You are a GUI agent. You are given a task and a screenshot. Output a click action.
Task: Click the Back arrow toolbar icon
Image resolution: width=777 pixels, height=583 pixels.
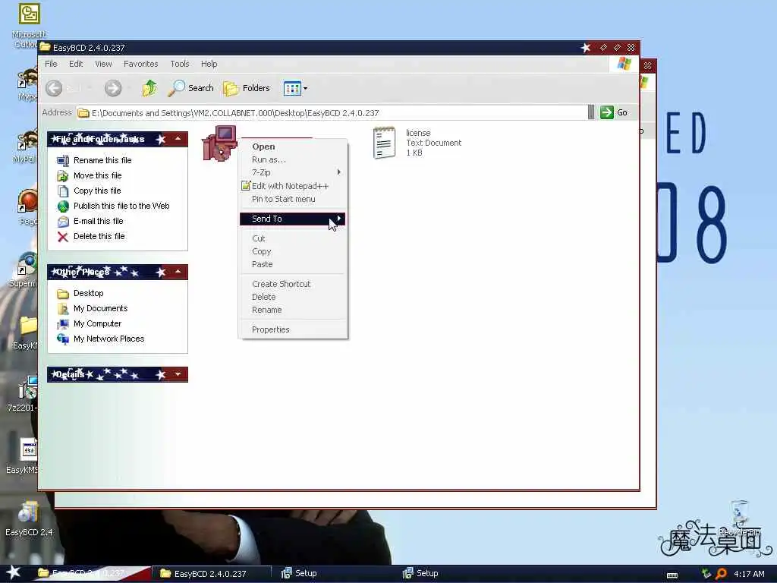click(54, 88)
